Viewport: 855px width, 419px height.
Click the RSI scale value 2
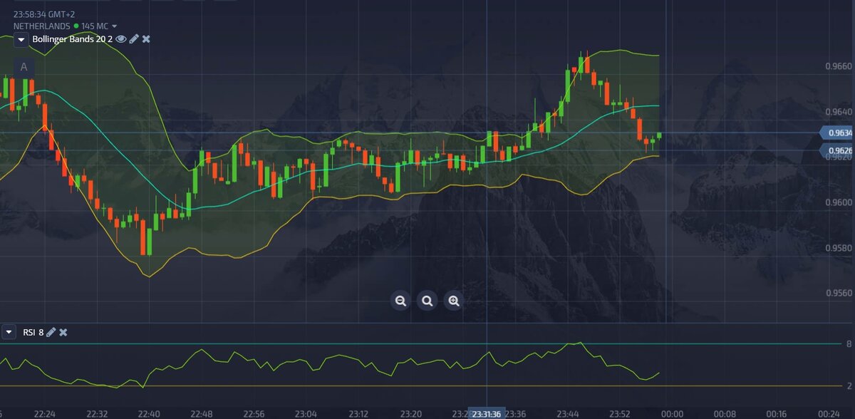coord(849,386)
